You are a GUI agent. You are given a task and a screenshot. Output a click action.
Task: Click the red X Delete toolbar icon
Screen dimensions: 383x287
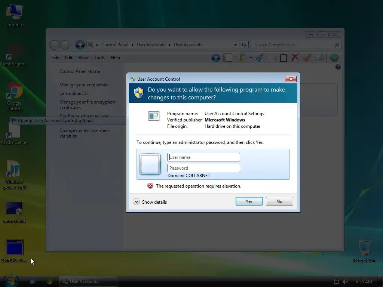point(295,58)
